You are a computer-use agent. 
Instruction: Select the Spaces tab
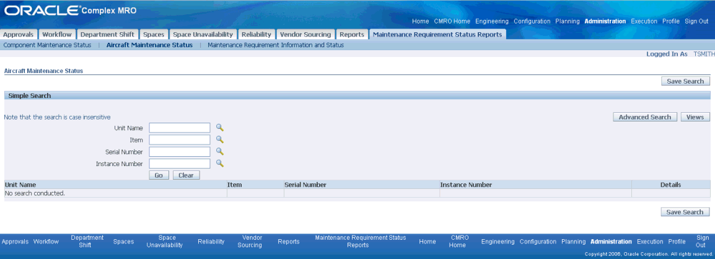[x=153, y=34]
